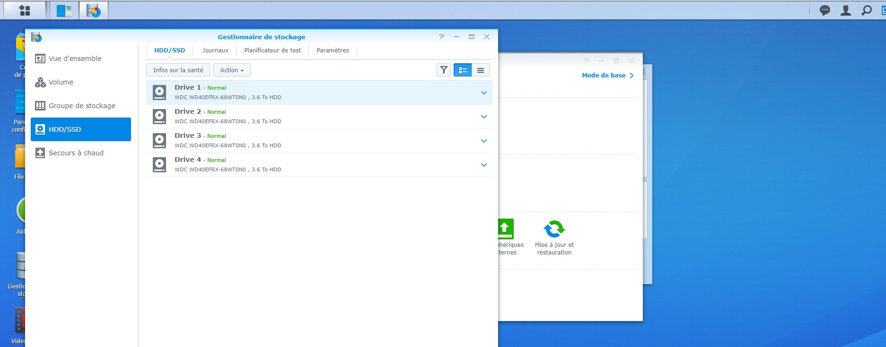Open the widgets icon in the taskbar corner
The height and width of the screenshot is (347, 886).
pos(883,10)
